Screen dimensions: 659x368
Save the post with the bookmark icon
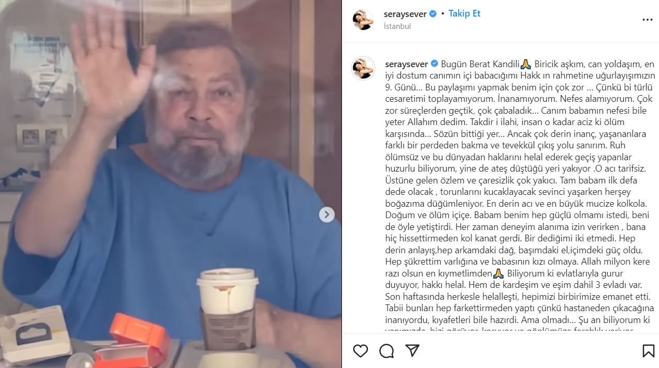[648, 351]
